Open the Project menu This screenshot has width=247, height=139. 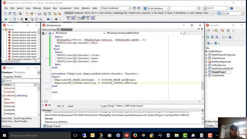(x=47, y=8)
